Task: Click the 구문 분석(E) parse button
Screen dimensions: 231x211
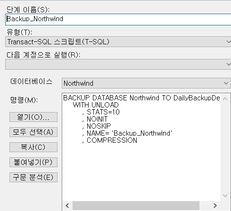Action: (33, 177)
